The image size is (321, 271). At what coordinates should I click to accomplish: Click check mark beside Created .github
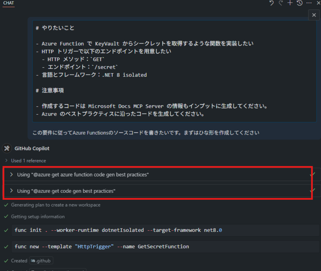[6, 261]
